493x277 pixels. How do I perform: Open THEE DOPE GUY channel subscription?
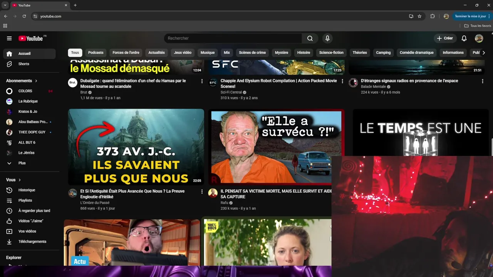point(29,132)
